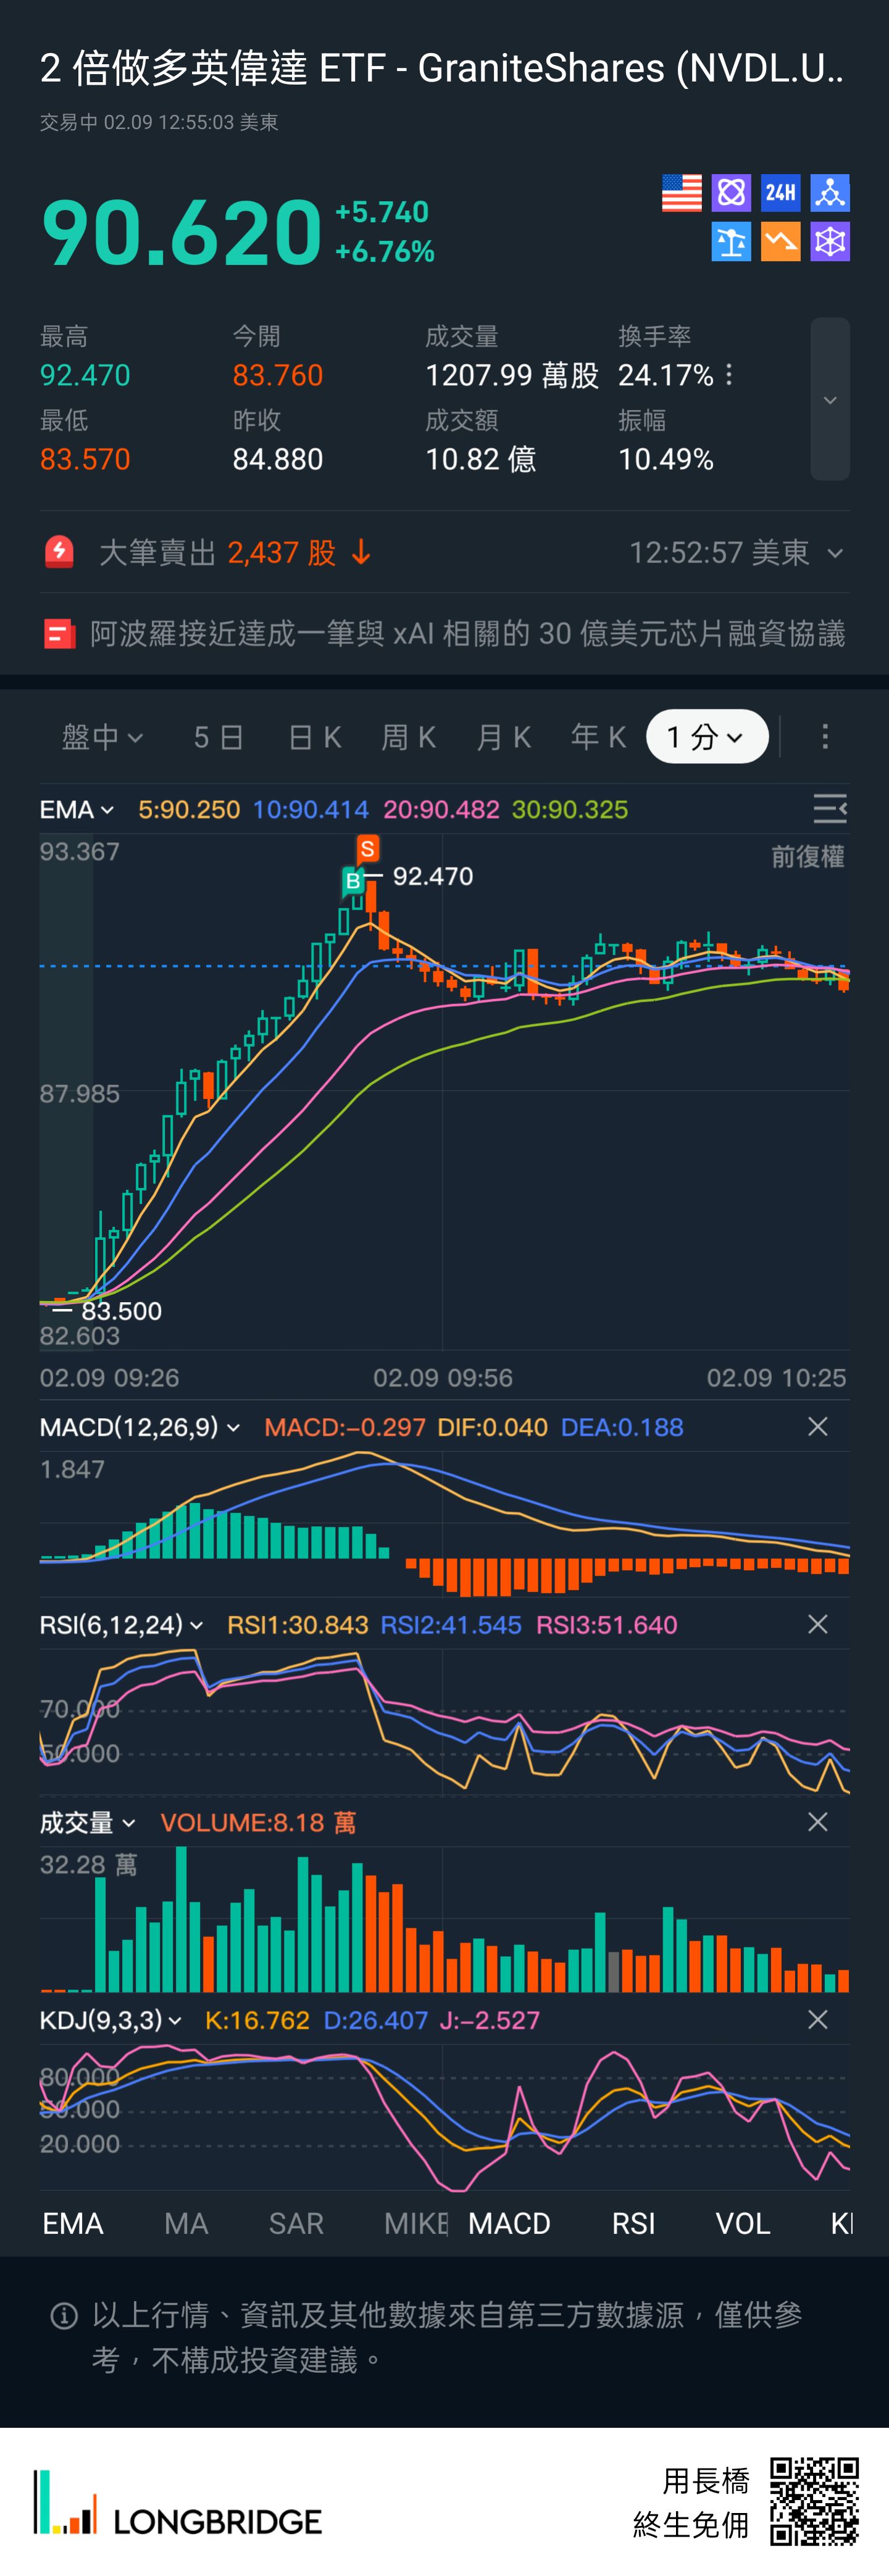
Task: Close the MACD indicator panel
Action: [817, 1427]
